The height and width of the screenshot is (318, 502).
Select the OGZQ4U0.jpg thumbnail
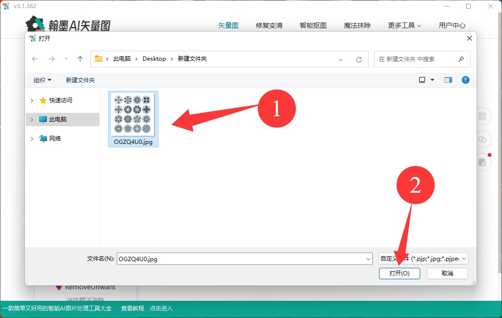pyautogui.click(x=133, y=115)
